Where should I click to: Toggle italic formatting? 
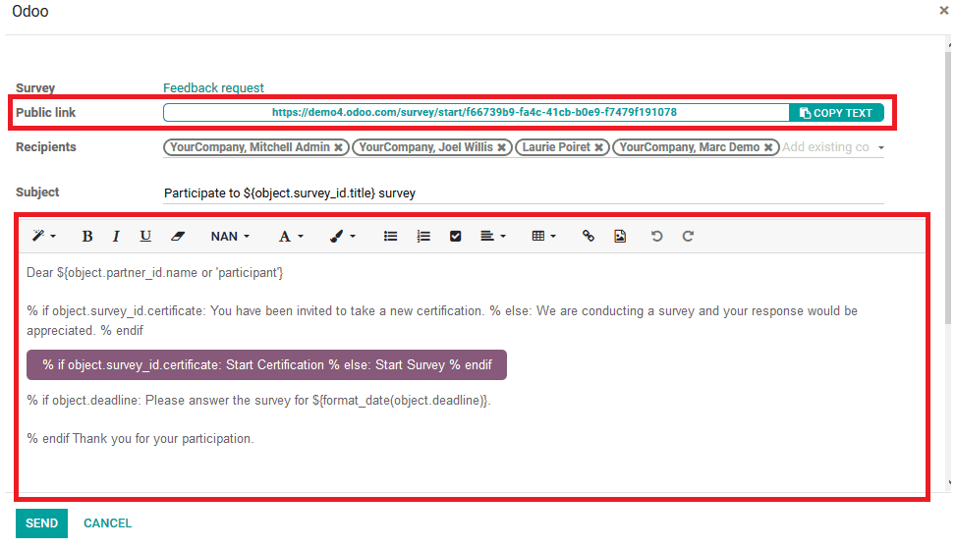pyautogui.click(x=116, y=237)
